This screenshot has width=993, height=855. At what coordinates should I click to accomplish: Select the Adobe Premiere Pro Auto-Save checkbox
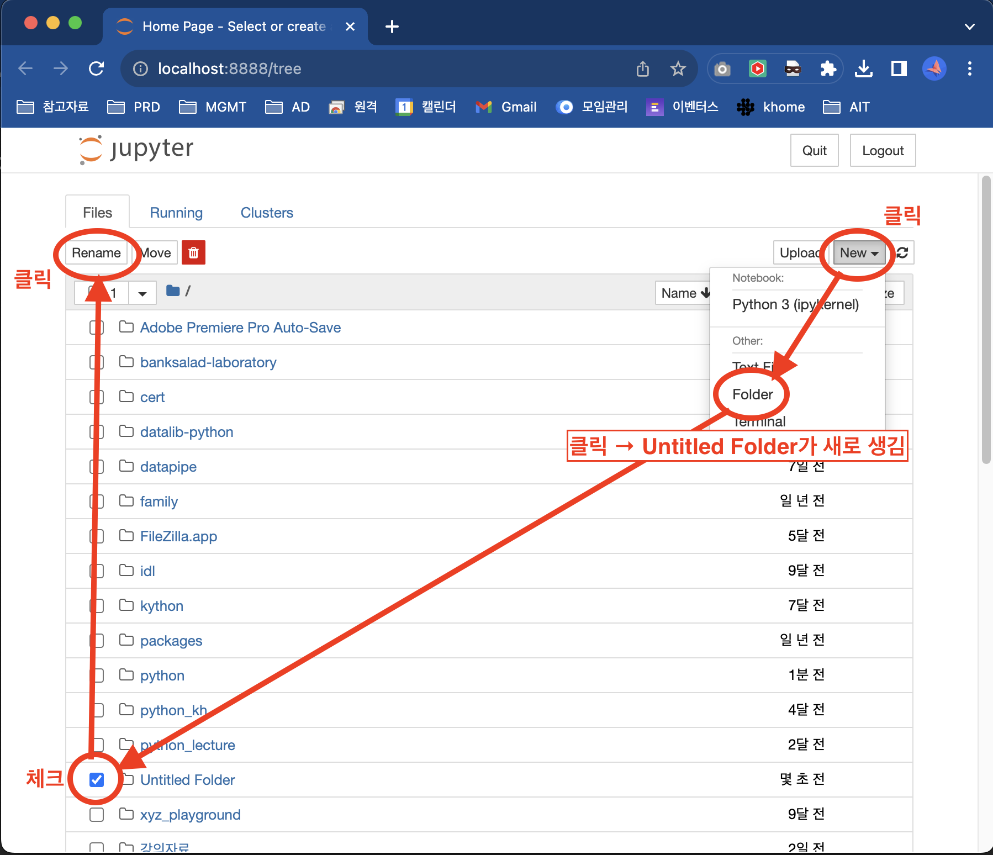97,328
